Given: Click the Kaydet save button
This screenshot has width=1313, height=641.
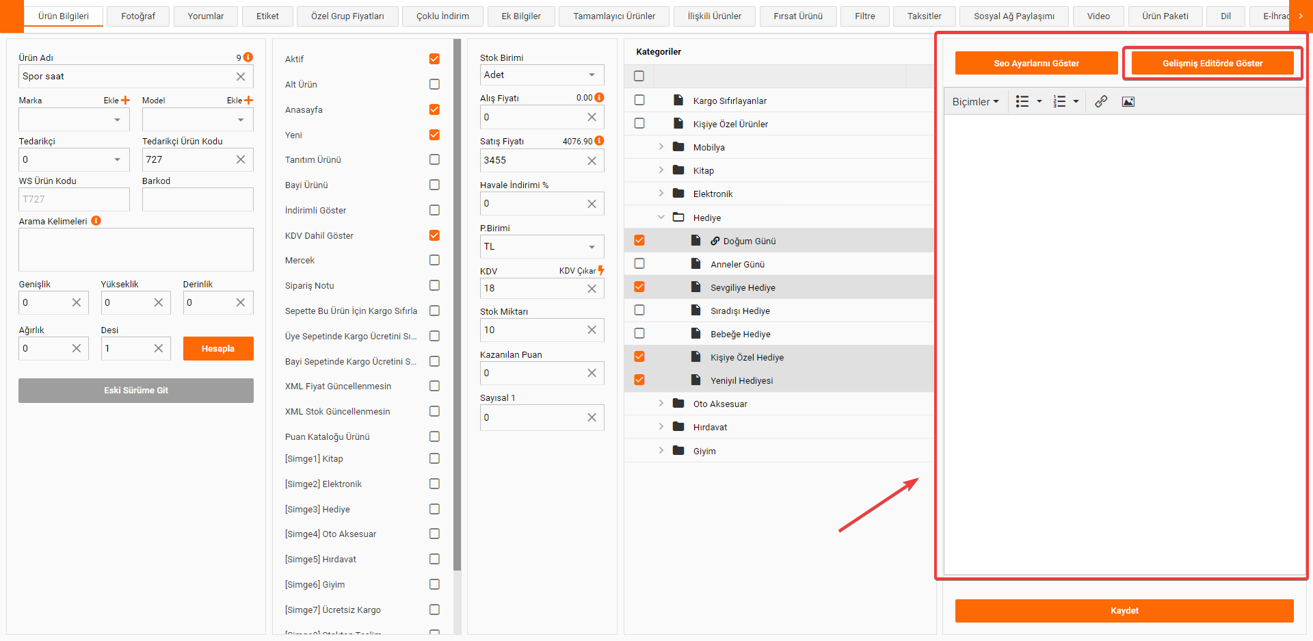Looking at the screenshot, I should click(1124, 611).
